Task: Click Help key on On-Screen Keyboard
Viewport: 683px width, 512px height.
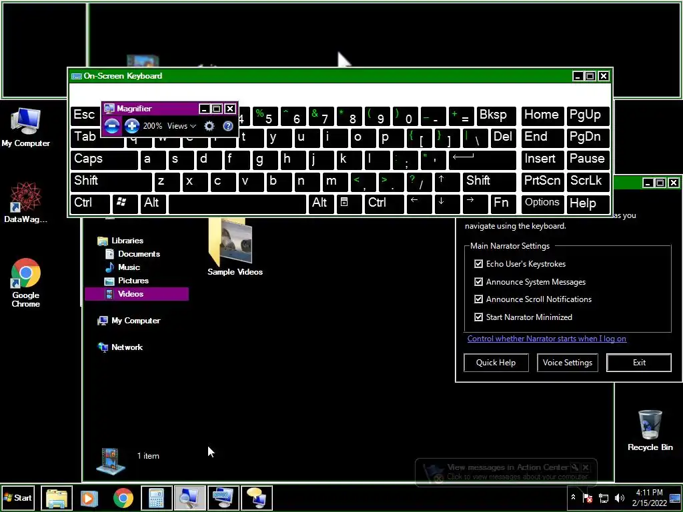Action: click(x=588, y=203)
